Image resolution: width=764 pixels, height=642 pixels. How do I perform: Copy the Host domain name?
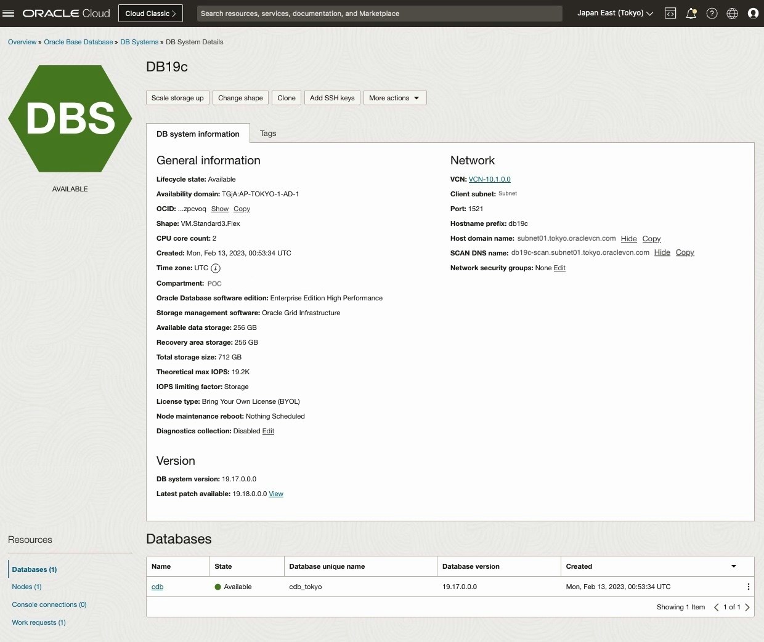[x=652, y=239]
